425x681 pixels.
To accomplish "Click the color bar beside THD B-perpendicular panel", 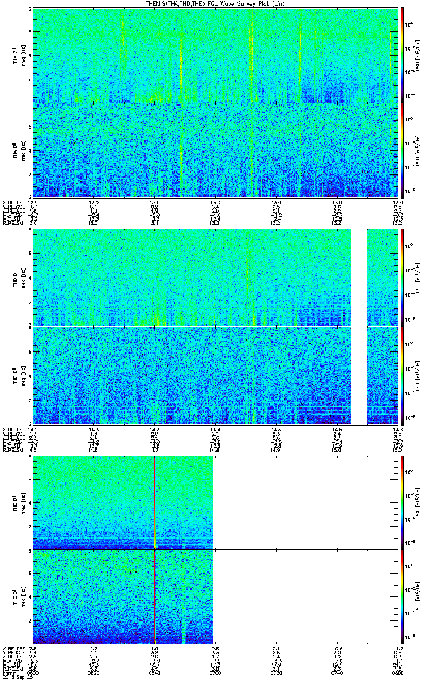I will tap(402, 278).
